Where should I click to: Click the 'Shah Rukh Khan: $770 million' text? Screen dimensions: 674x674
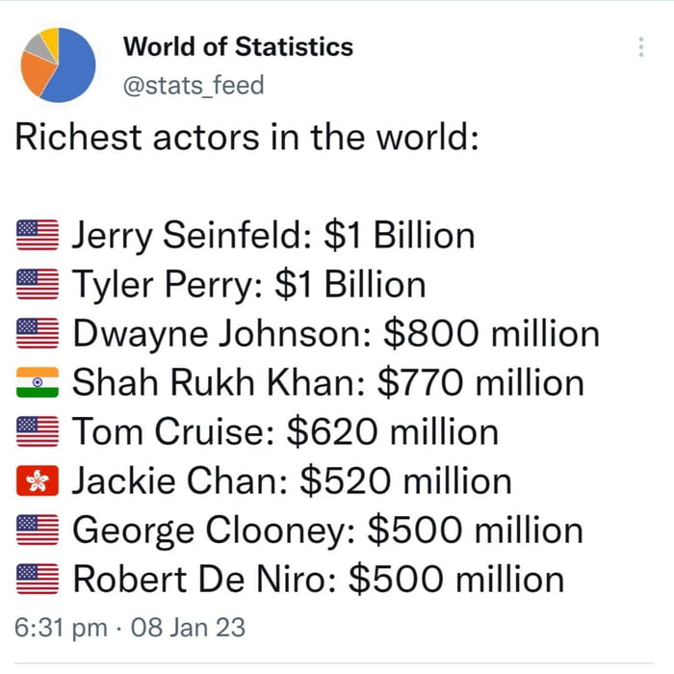(x=328, y=383)
